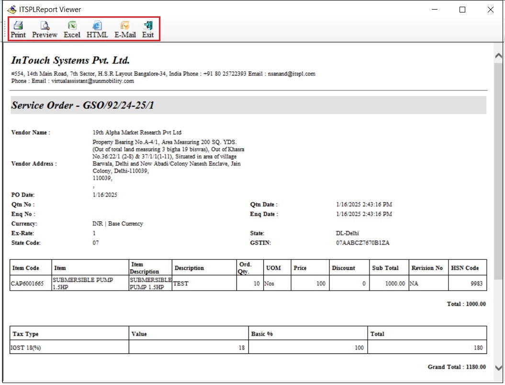Export report via Excel icon
The height and width of the screenshot is (385, 505).
(72, 30)
